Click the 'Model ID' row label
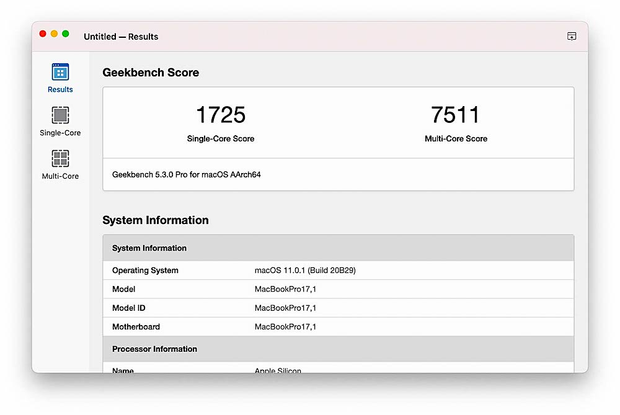This screenshot has height=415, width=620. [129, 308]
